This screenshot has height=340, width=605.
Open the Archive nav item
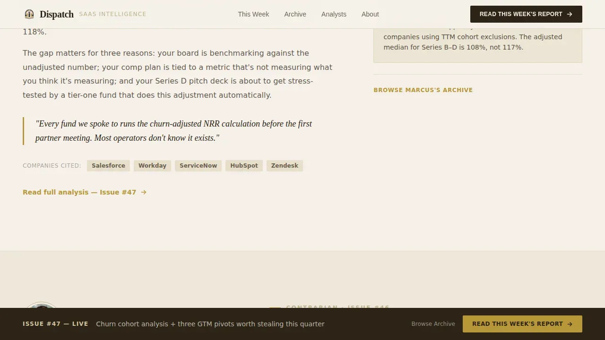[x=295, y=14]
